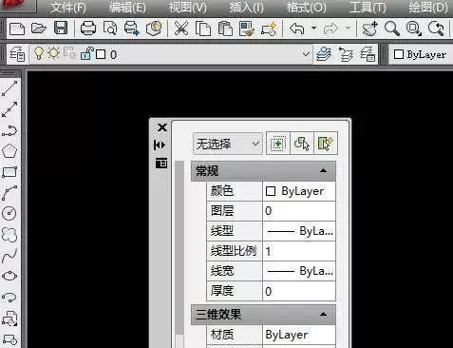Select the Circle tool
This screenshot has width=453, height=348.
click(x=9, y=213)
